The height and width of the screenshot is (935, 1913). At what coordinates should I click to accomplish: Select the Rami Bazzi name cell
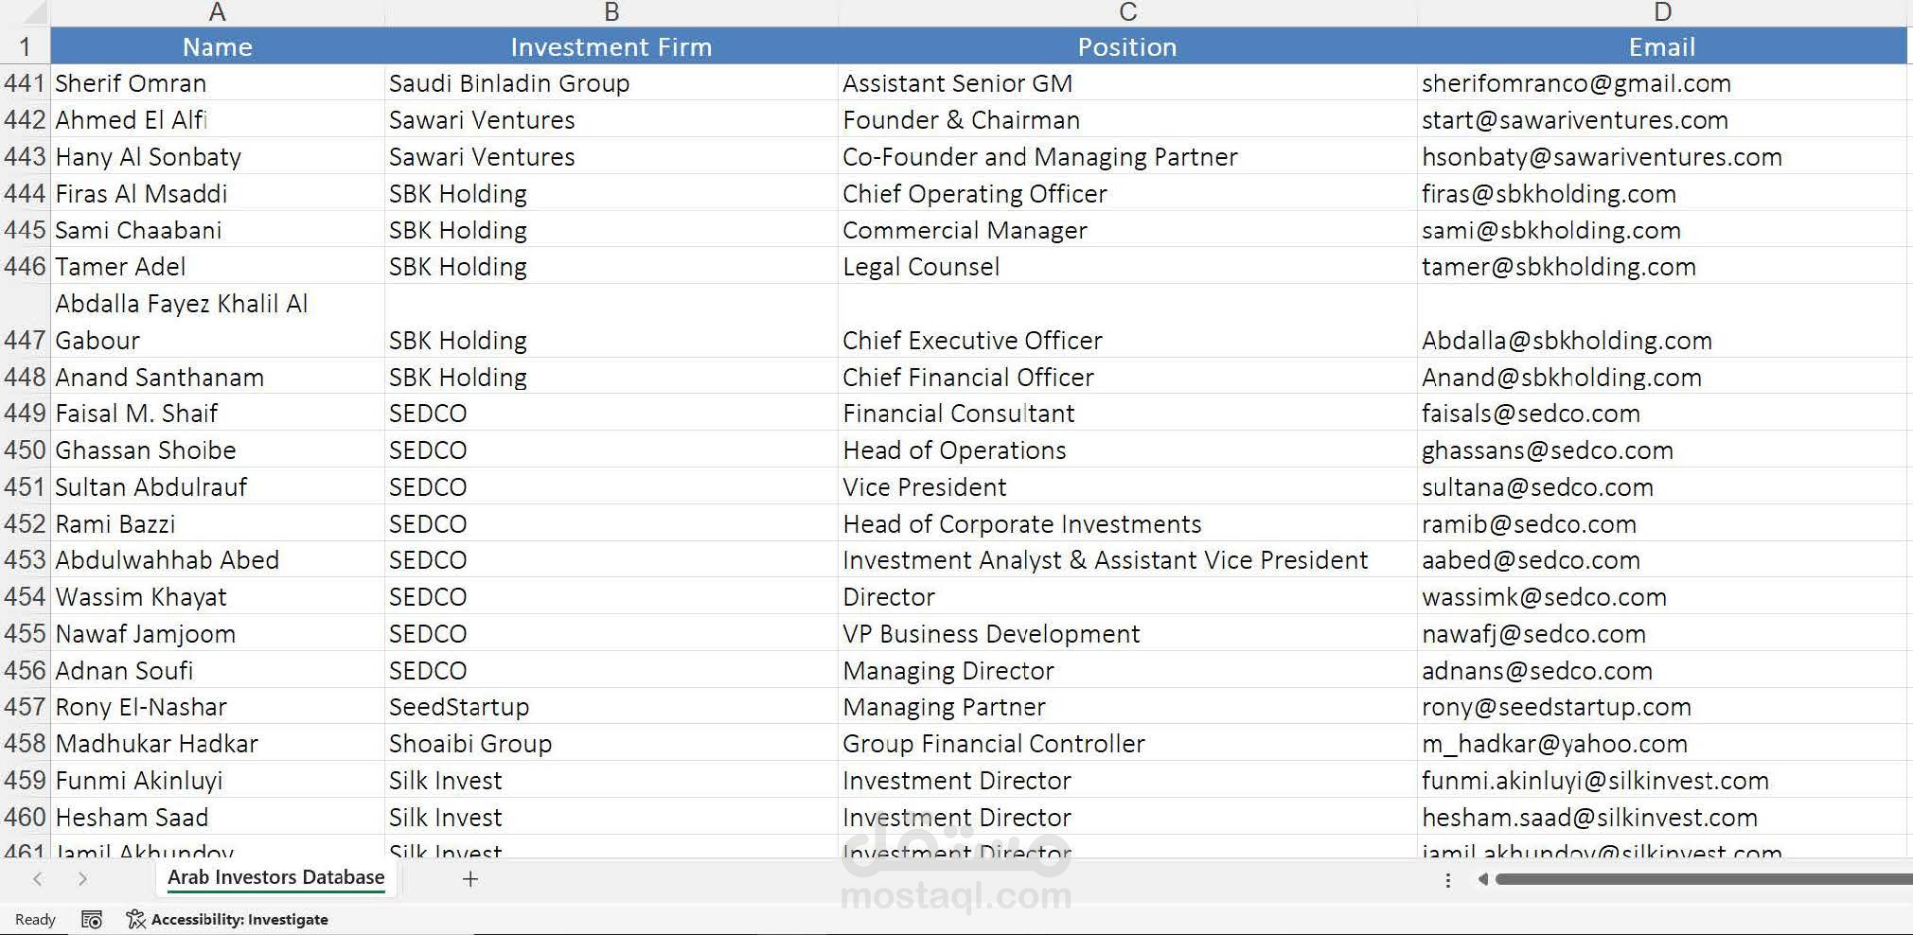click(115, 524)
